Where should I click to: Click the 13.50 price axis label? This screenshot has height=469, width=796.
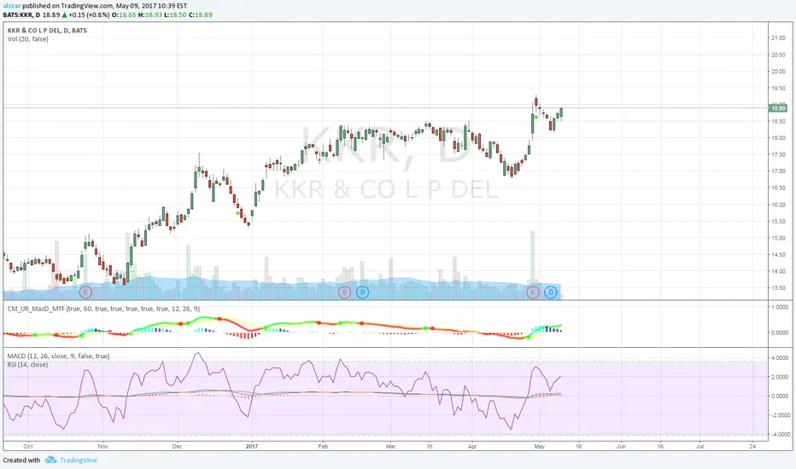coord(778,288)
